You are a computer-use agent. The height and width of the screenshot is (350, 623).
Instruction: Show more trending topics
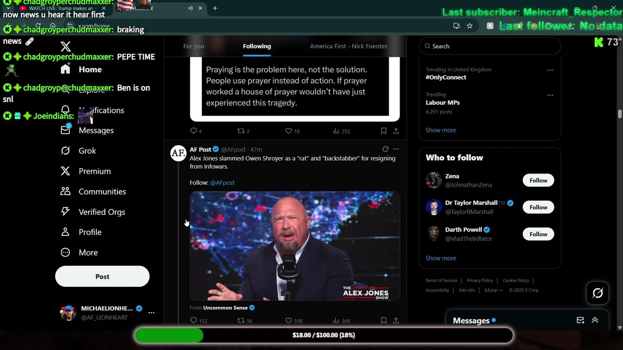[x=441, y=130]
